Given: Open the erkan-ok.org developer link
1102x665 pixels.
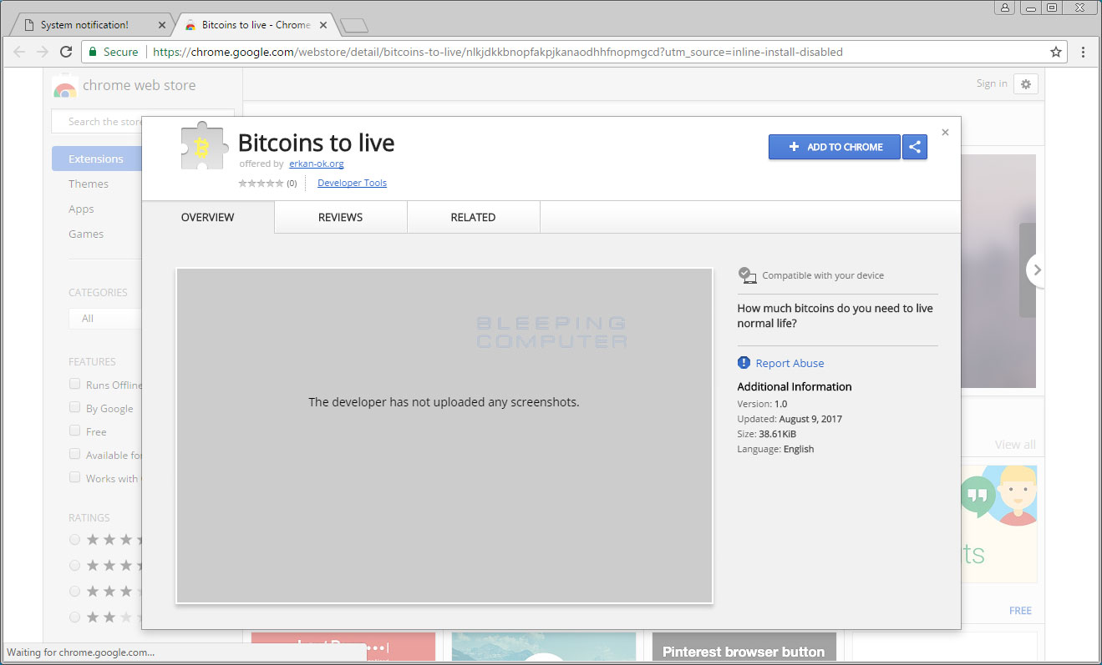Looking at the screenshot, I should [317, 164].
